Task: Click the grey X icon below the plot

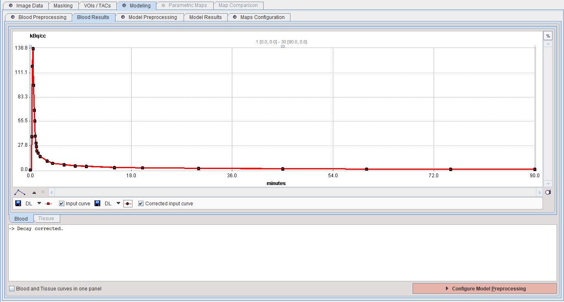Action: click(x=43, y=192)
